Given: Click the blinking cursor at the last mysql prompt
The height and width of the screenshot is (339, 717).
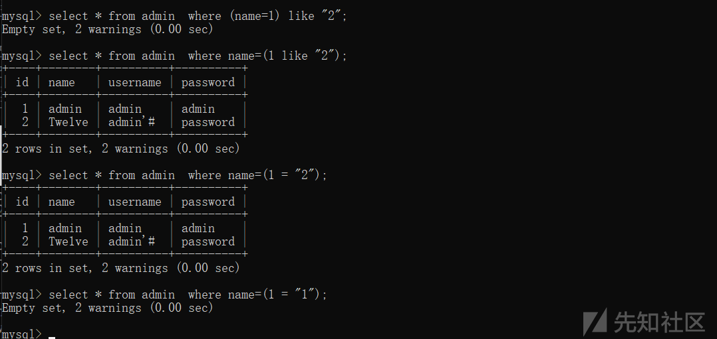Looking at the screenshot, I should pos(52,337).
